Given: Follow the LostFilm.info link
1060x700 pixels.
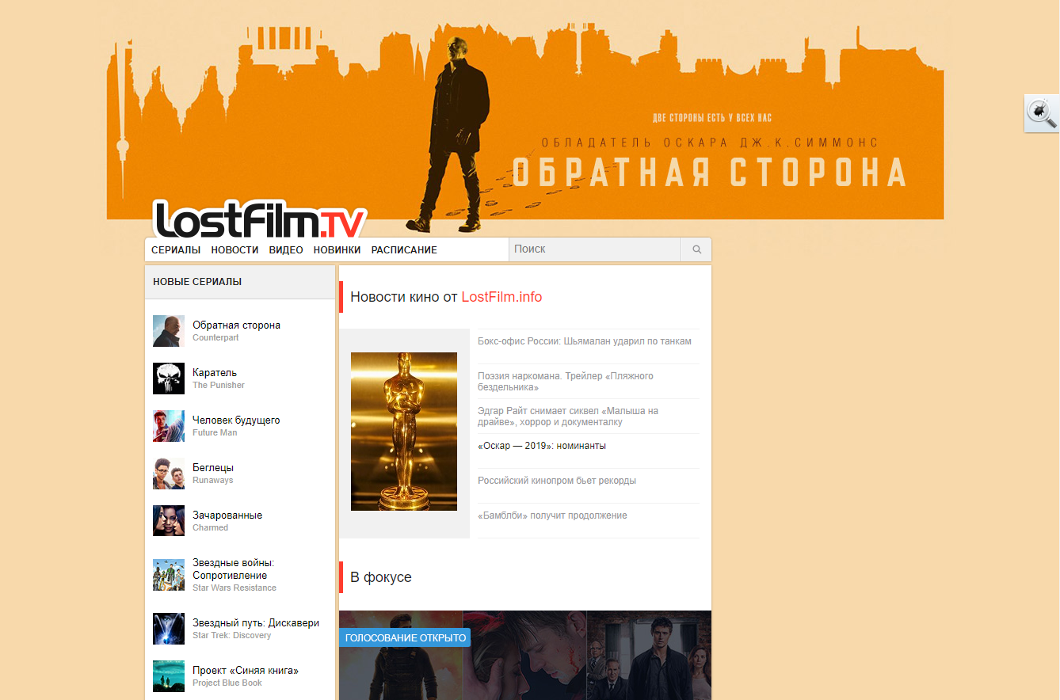Looking at the screenshot, I should tap(501, 297).
